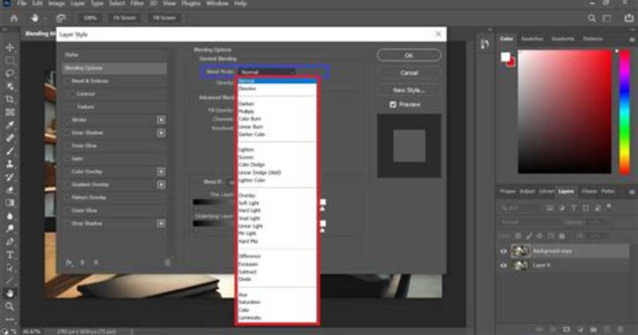Click inside the red color picker field
The width and height of the screenshot is (638, 335).
(x=564, y=112)
